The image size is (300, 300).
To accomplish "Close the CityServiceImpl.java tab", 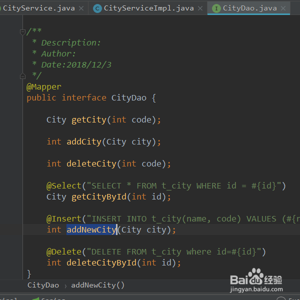I will (200, 8).
